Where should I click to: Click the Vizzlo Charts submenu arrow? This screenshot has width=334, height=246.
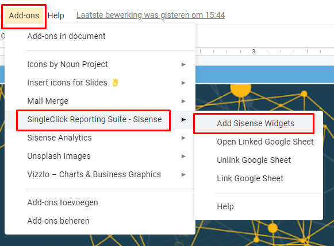[x=183, y=175]
